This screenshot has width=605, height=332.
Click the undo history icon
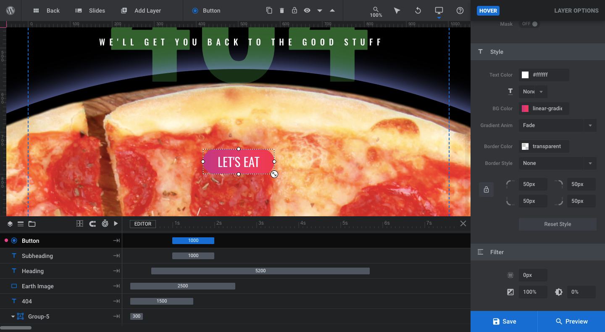418,11
